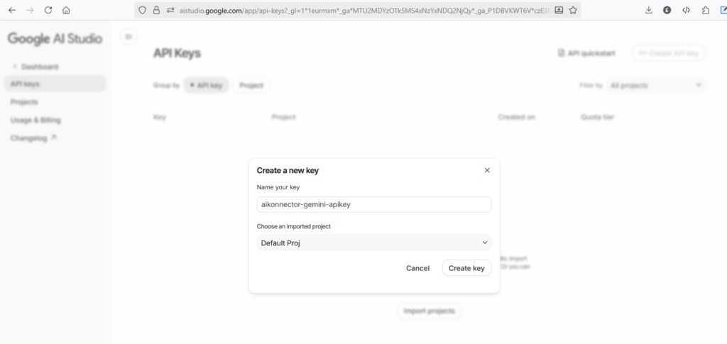Go to browser home page icon
Image resolution: width=727 pixels, height=344 pixels.
point(66,10)
